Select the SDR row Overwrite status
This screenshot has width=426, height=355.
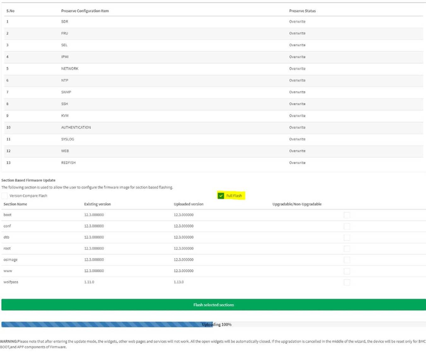pyautogui.click(x=297, y=21)
